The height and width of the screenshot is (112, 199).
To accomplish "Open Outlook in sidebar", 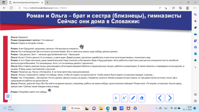I will tap(195, 54).
